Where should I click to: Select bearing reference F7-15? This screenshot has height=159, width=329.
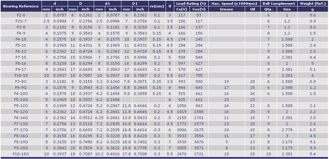pyautogui.click(x=21, y=57)
